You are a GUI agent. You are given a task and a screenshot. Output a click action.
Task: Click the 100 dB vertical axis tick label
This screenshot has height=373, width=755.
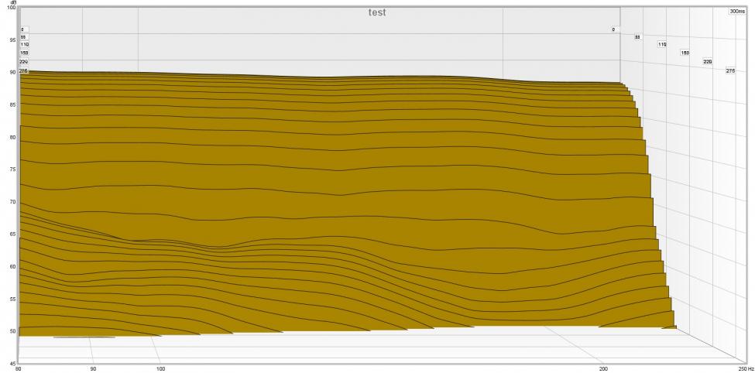[x=12, y=7]
